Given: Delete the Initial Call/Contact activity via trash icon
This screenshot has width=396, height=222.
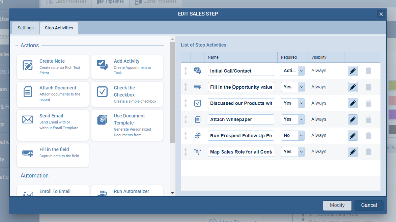Looking at the screenshot, I should click(368, 71).
